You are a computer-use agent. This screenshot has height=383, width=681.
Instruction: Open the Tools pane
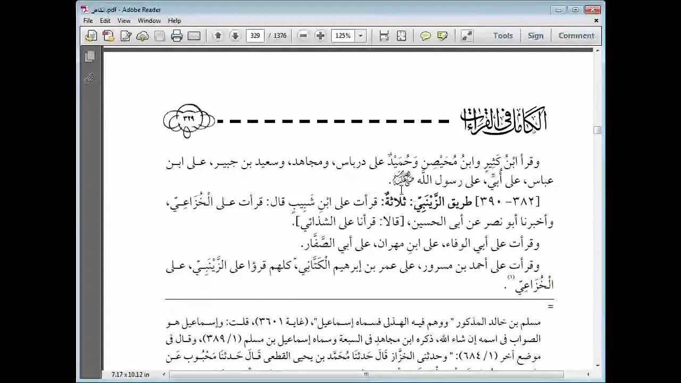tap(503, 36)
